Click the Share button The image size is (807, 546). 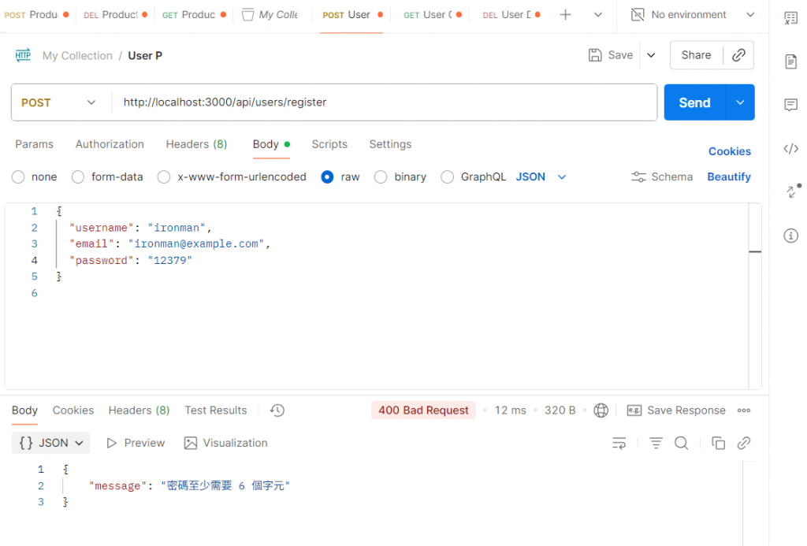[x=696, y=55]
